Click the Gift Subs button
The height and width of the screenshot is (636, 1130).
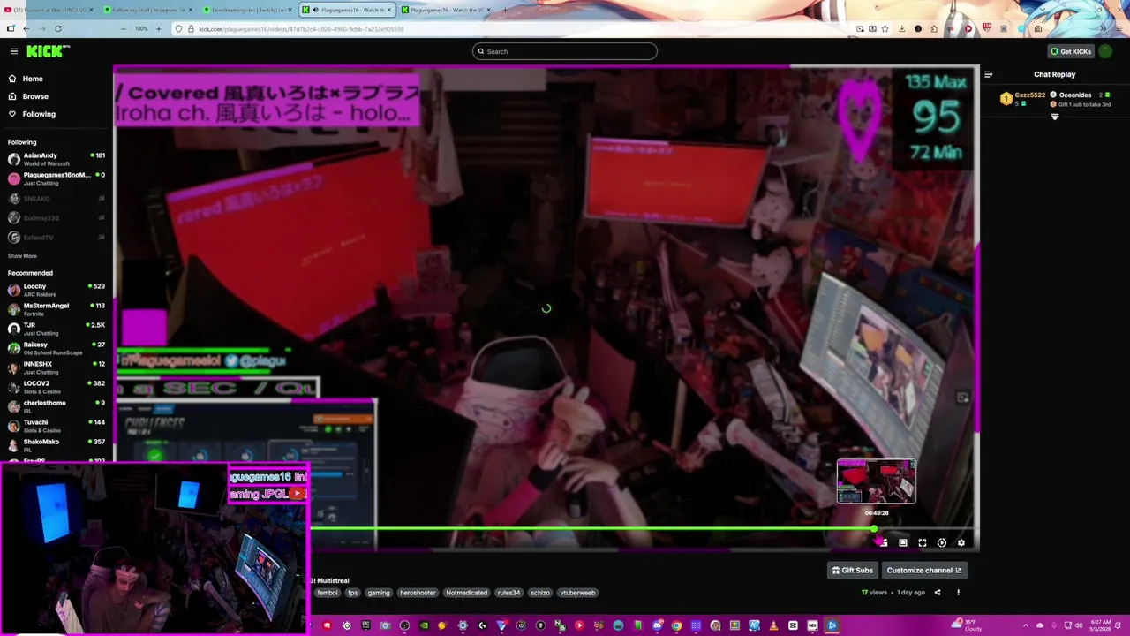click(853, 571)
